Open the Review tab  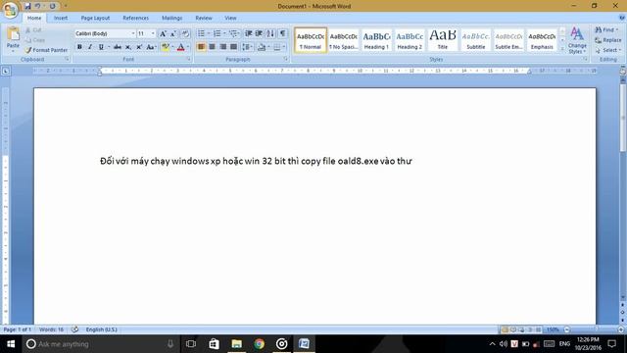coord(204,18)
